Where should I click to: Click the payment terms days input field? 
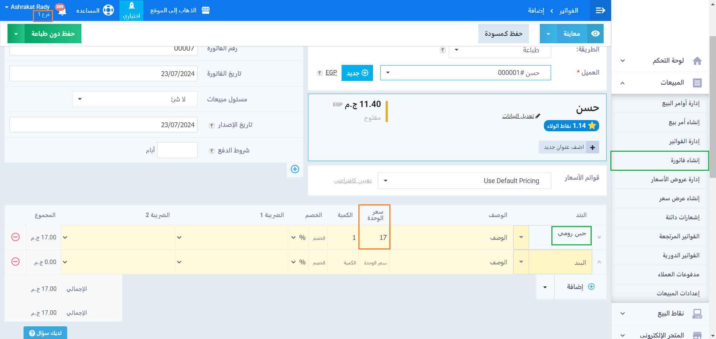click(x=177, y=150)
